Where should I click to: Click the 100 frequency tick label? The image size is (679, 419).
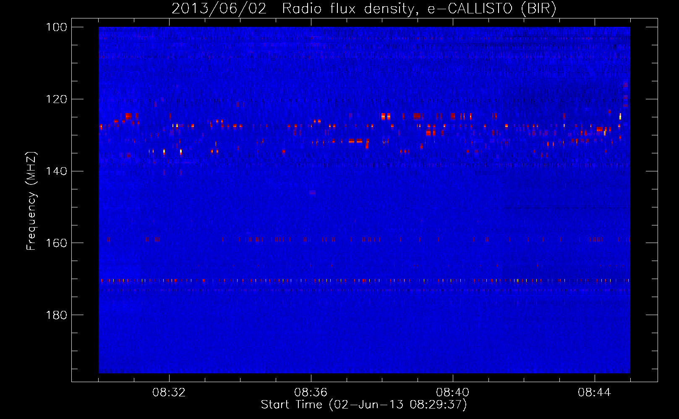click(x=56, y=27)
